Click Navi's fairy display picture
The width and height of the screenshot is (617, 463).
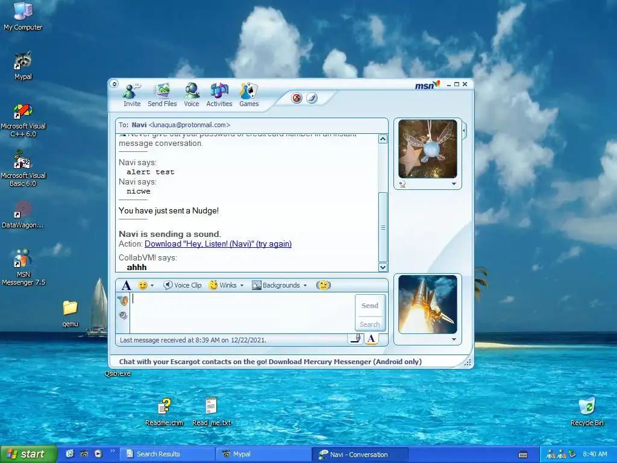428,149
